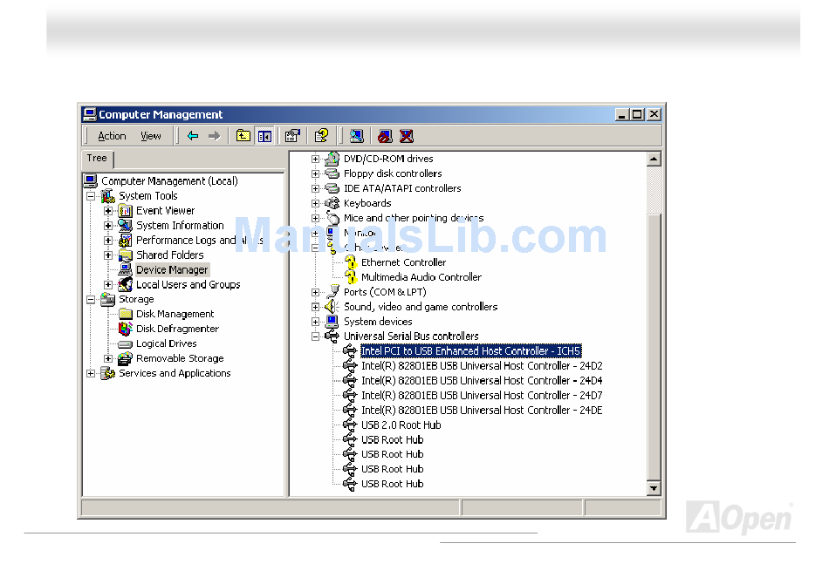Click the Disable device toolbar icon

click(x=385, y=136)
